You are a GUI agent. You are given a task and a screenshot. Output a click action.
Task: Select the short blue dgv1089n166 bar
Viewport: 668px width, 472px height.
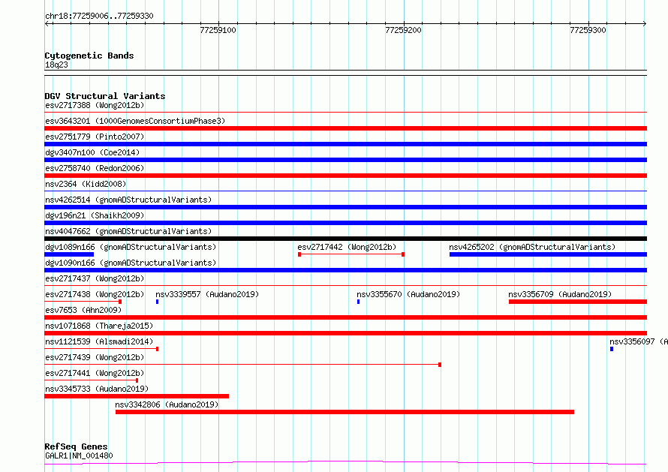69,254
